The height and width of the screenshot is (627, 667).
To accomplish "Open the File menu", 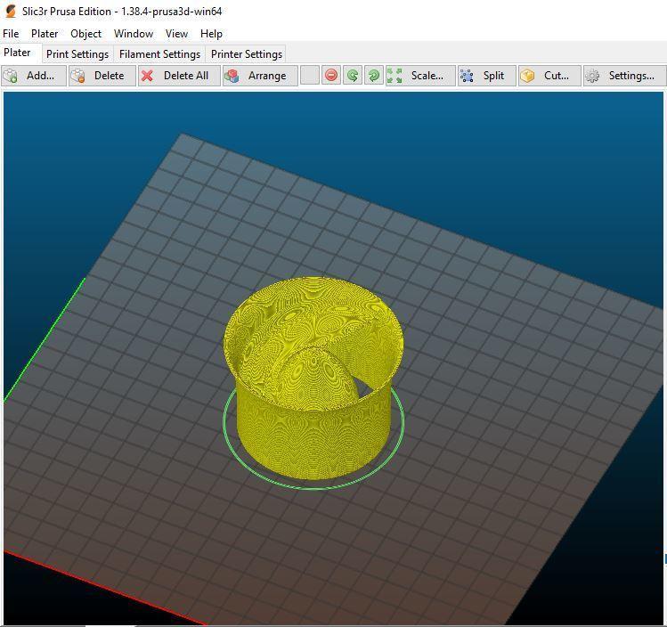I will point(11,34).
